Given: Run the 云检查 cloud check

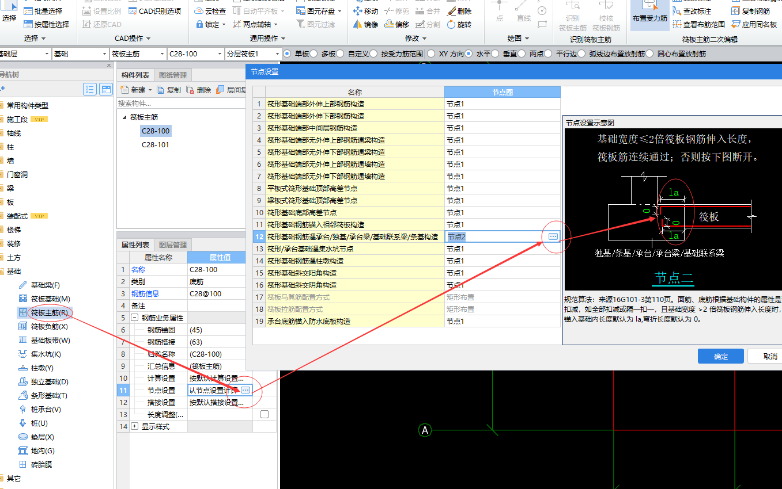Looking at the screenshot, I should tap(210, 11).
